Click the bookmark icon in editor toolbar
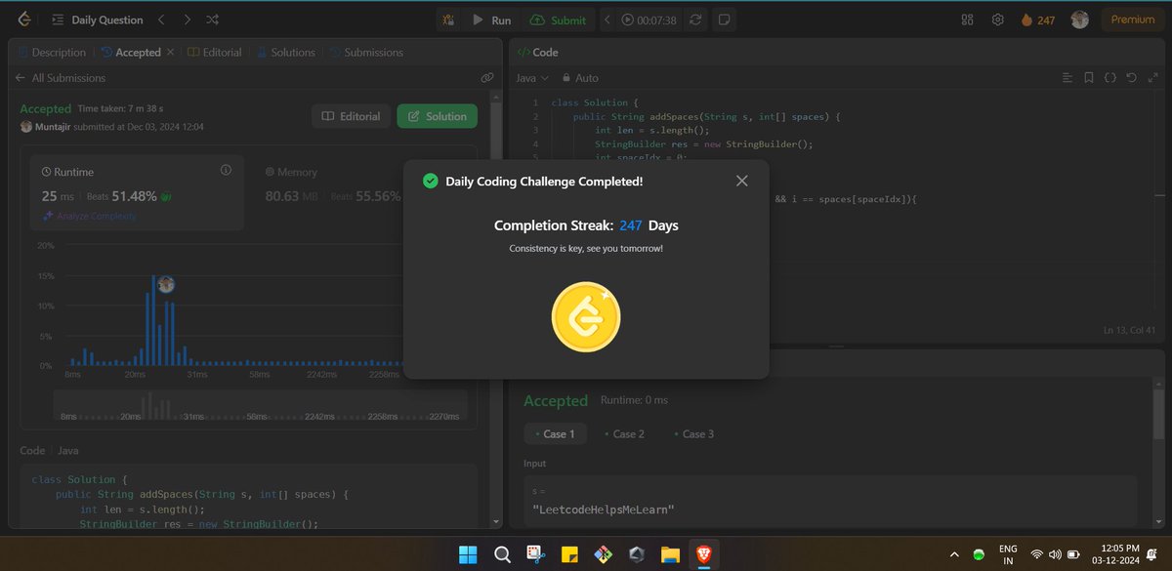The image size is (1172, 571). 1089,77
